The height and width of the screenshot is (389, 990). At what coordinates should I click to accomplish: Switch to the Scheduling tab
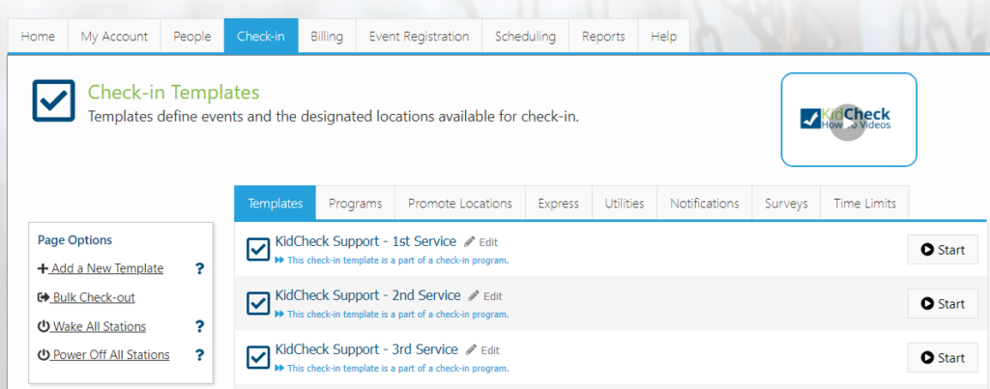pyautogui.click(x=525, y=37)
